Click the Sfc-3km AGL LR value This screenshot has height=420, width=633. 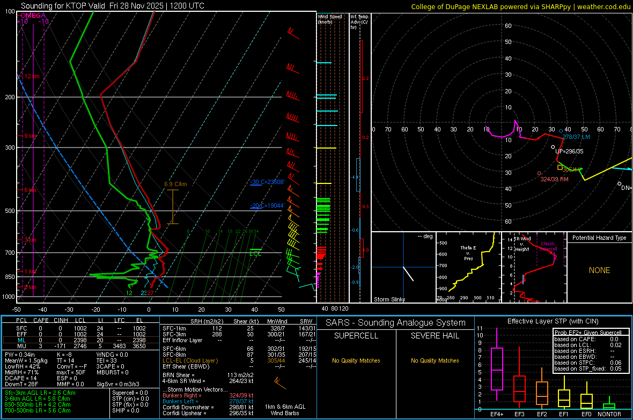(40, 393)
